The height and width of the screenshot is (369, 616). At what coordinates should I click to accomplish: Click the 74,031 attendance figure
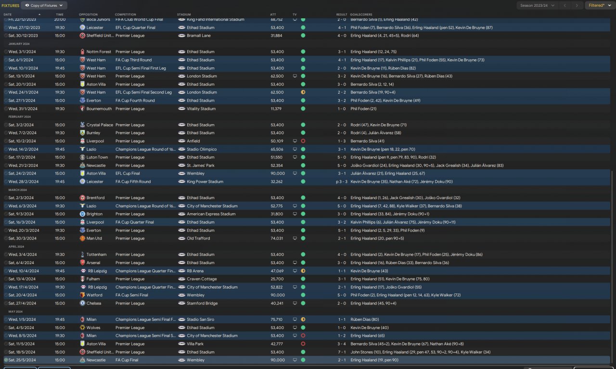pos(277,238)
